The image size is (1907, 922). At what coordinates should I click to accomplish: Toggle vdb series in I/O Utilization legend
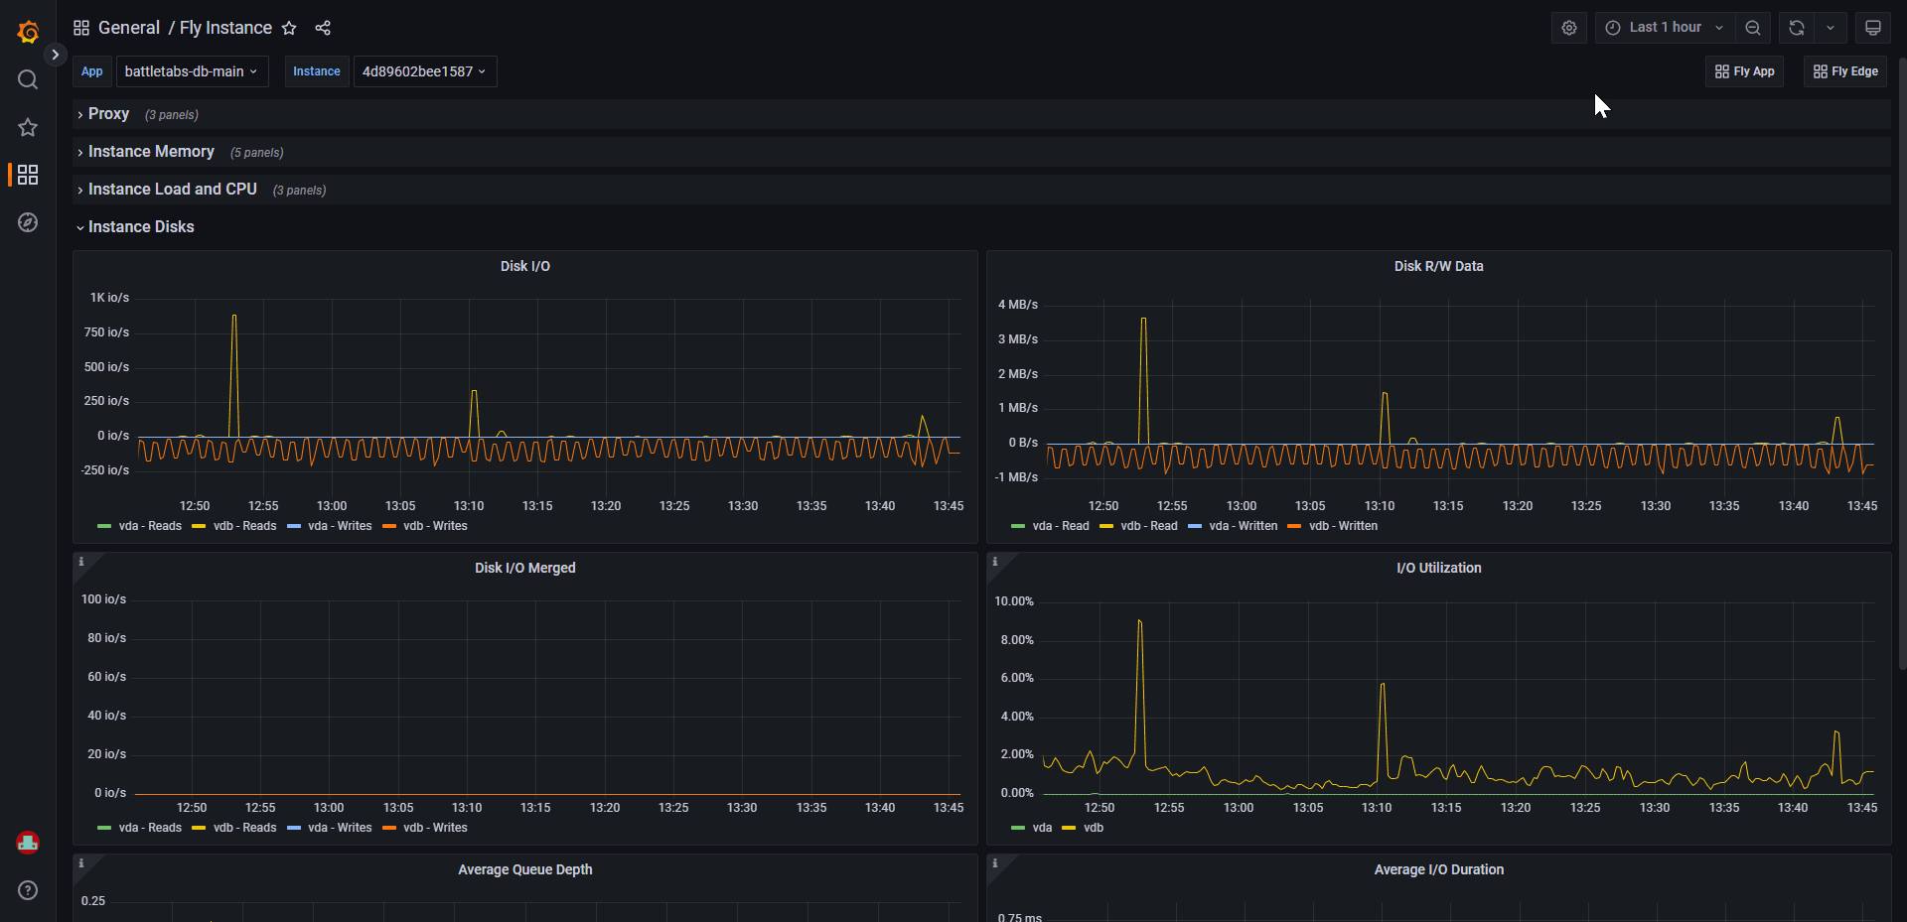pyautogui.click(x=1093, y=828)
